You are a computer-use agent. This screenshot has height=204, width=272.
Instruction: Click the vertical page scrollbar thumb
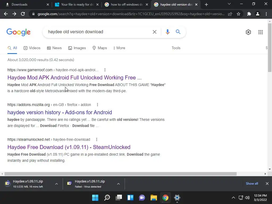tap(270, 48)
